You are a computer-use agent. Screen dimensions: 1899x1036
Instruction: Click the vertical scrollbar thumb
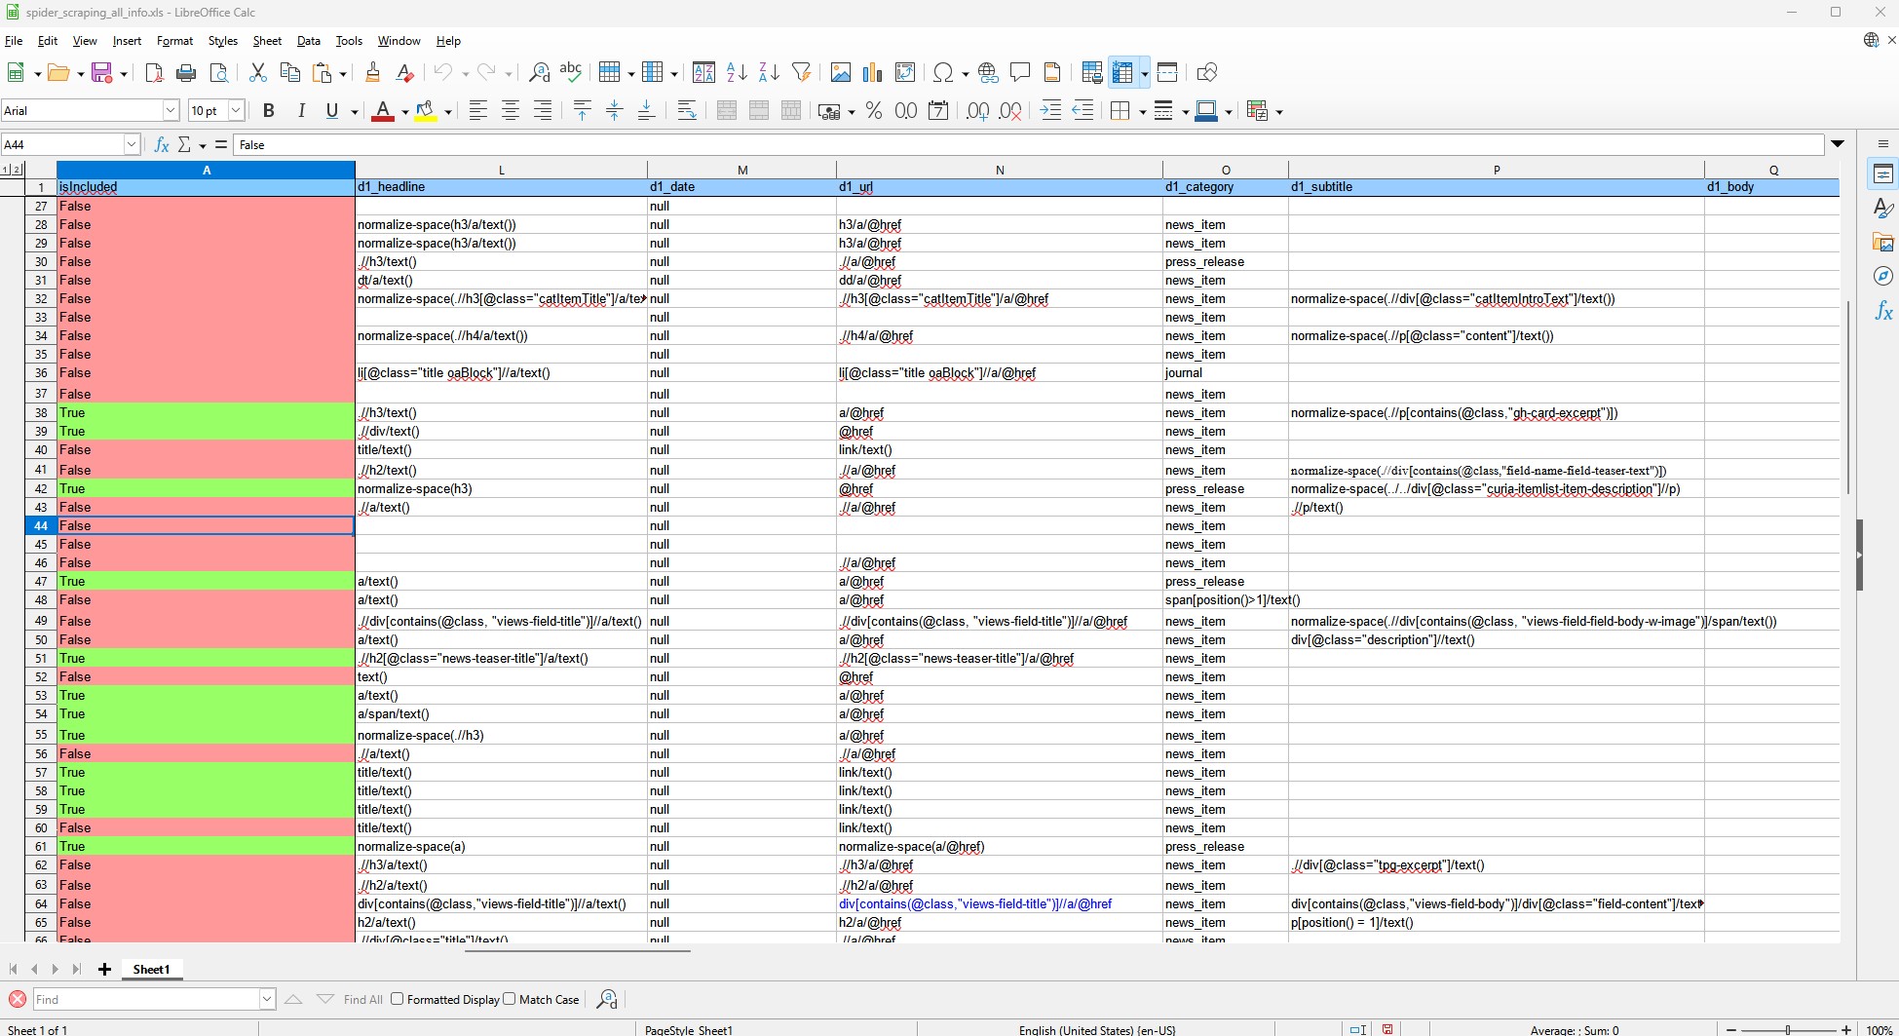(1847, 398)
